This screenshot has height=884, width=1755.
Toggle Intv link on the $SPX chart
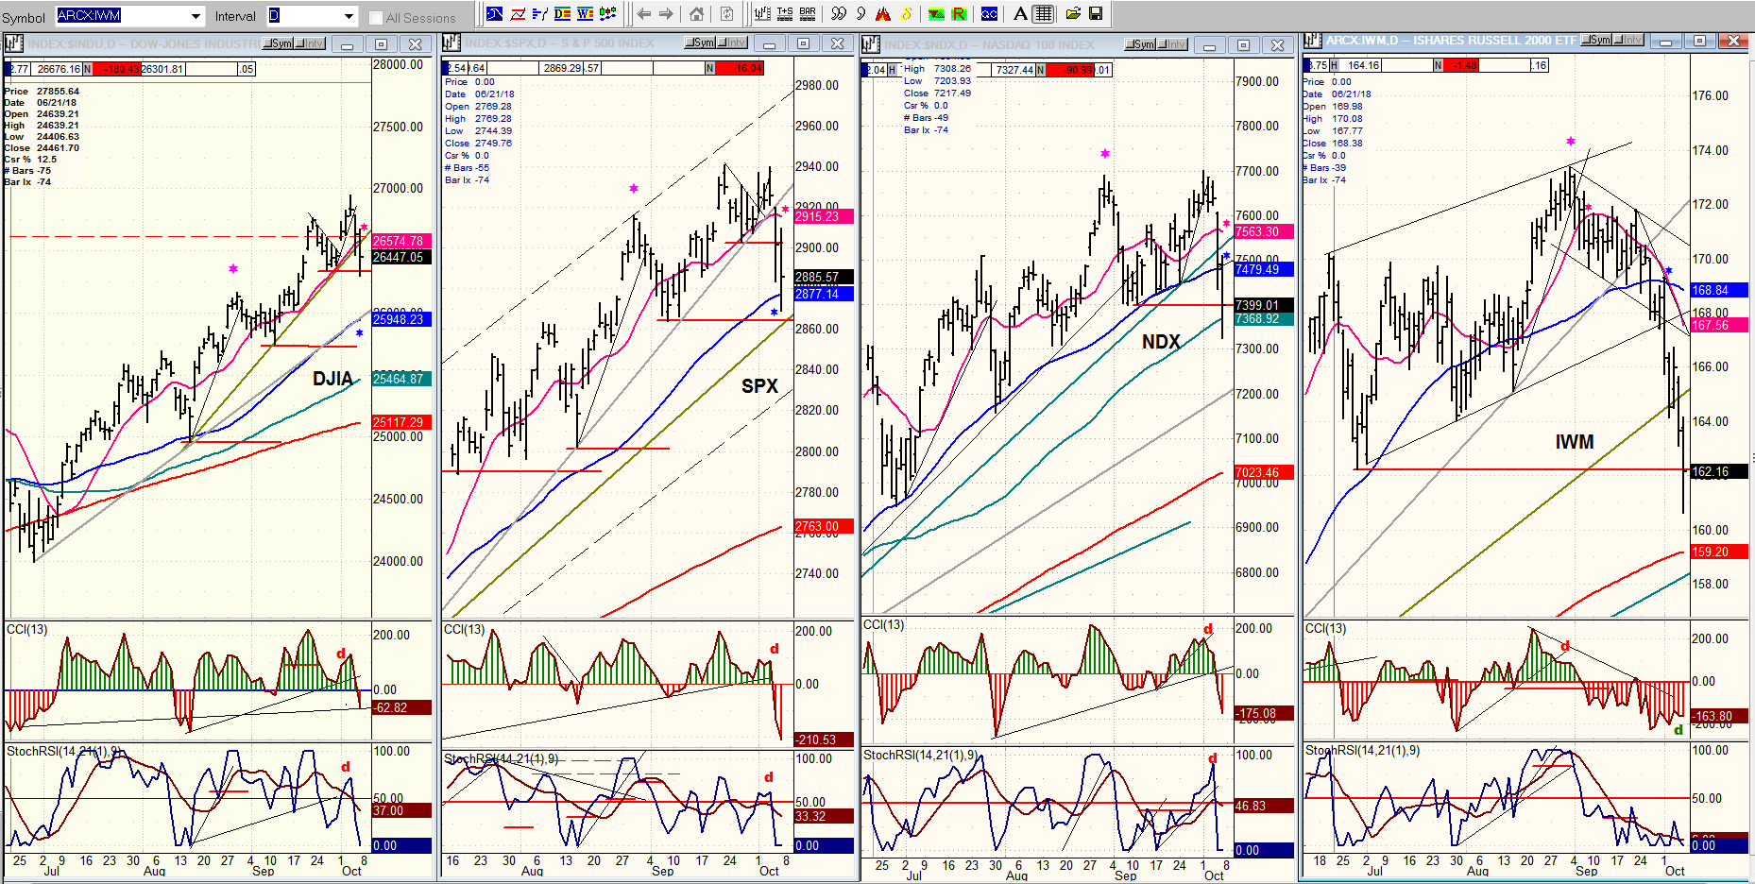pos(732,42)
